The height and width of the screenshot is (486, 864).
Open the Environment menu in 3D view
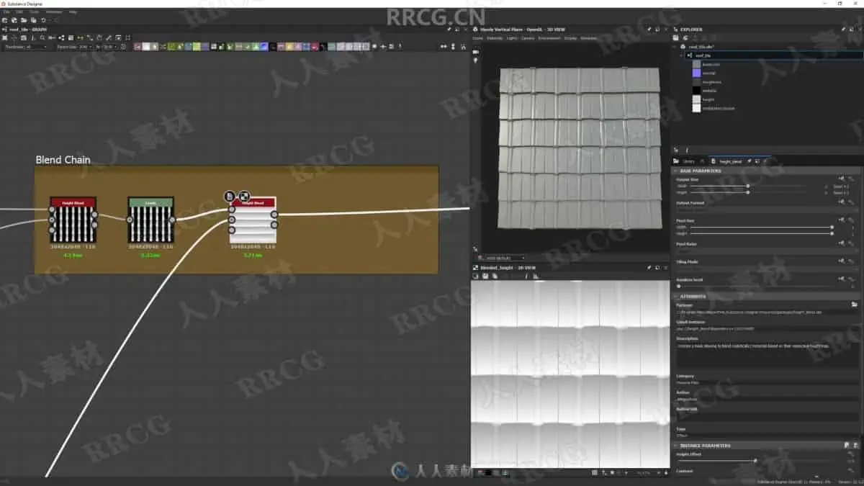tap(549, 38)
